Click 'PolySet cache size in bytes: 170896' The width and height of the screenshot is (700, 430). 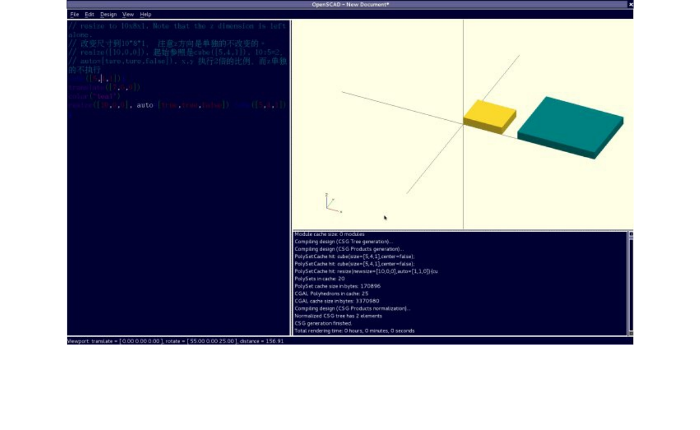[338, 286]
